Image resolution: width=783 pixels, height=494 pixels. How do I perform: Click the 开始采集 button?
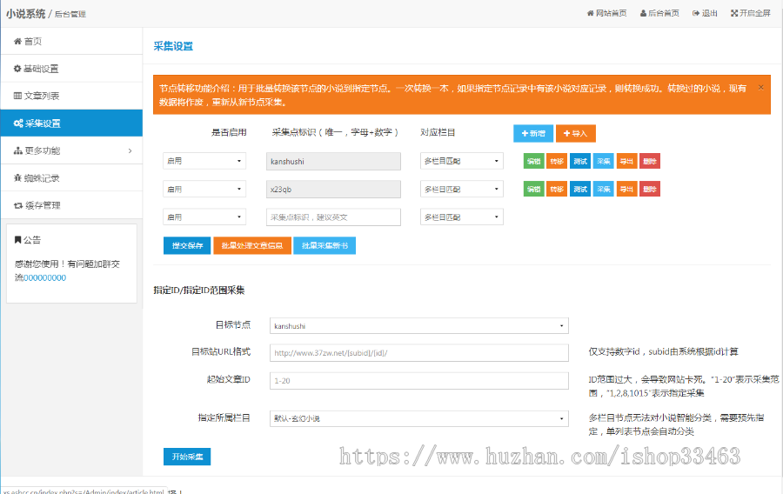(x=187, y=457)
